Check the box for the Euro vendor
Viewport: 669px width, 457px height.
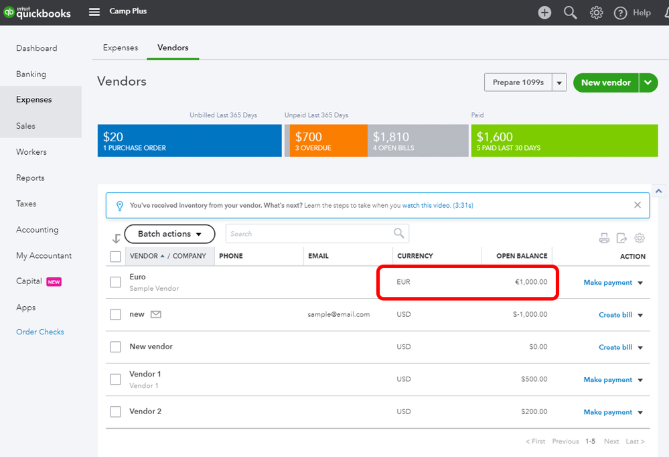pos(116,282)
